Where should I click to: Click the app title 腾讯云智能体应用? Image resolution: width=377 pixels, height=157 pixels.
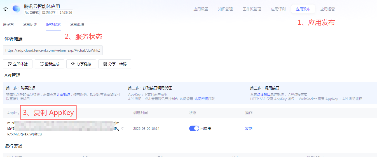coord(42,6)
